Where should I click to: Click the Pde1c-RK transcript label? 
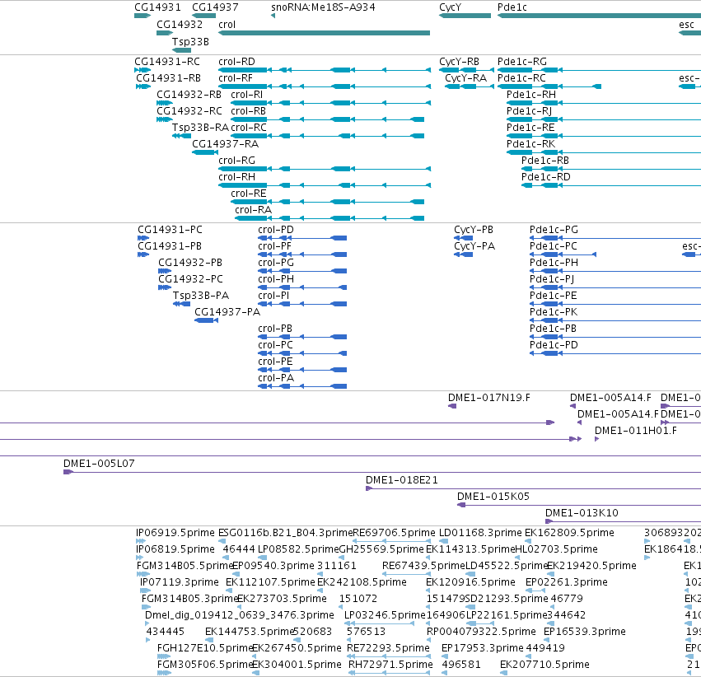(530, 143)
